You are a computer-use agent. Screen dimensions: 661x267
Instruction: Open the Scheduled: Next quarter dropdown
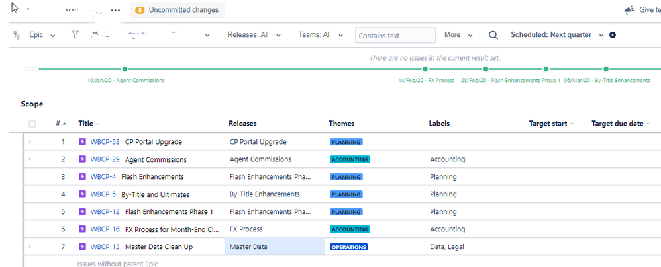pyautogui.click(x=557, y=35)
